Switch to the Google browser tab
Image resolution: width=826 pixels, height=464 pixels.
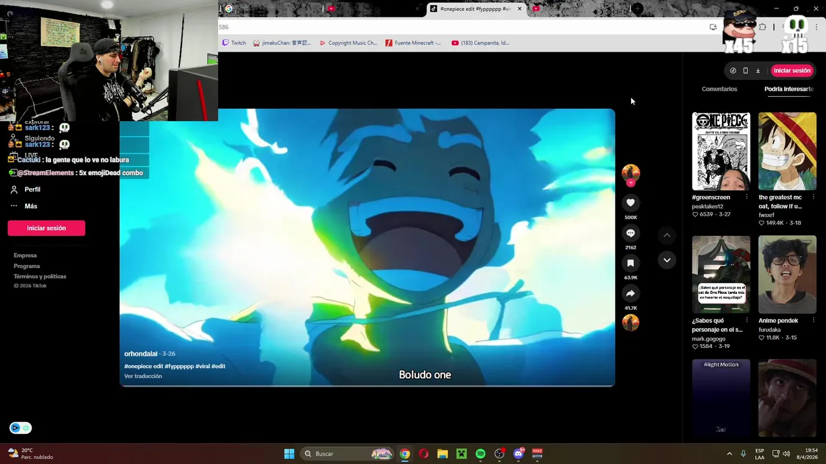point(271,8)
